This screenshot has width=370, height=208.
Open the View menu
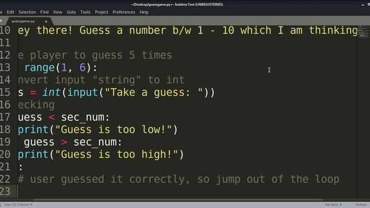pyautogui.click(x=57, y=12)
